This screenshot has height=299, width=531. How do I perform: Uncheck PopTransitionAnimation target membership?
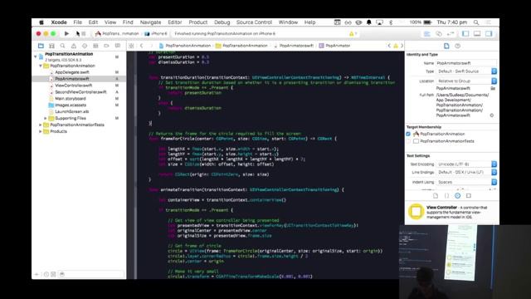coord(408,134)
